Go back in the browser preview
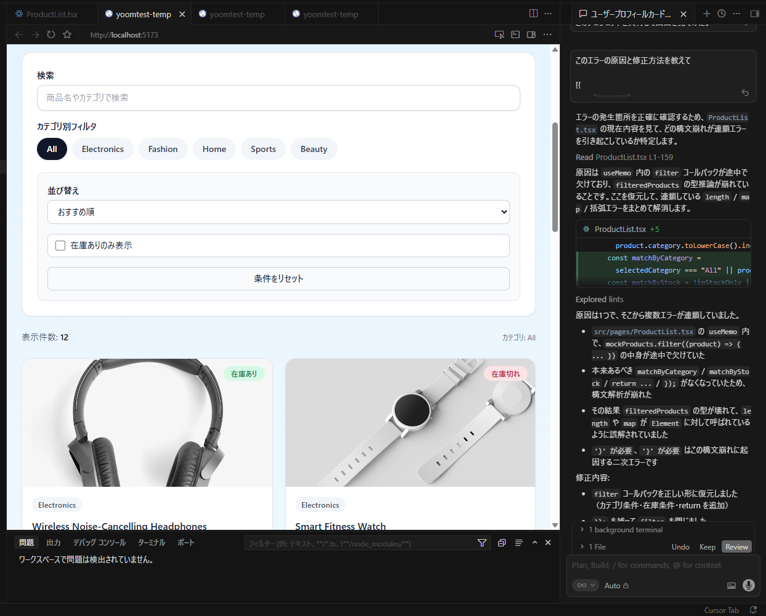The width and height of the screenshot is (766, 616). [x=19, y=34]
